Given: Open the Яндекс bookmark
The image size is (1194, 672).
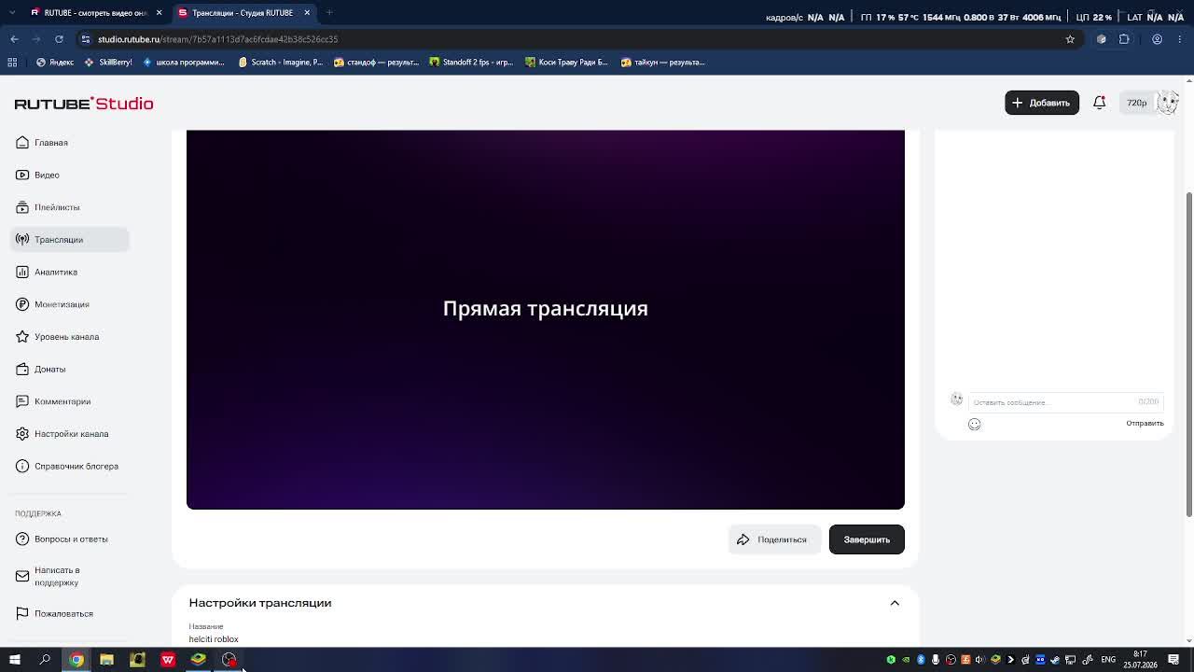Looking at the screenshot, I should click(55, 63).
